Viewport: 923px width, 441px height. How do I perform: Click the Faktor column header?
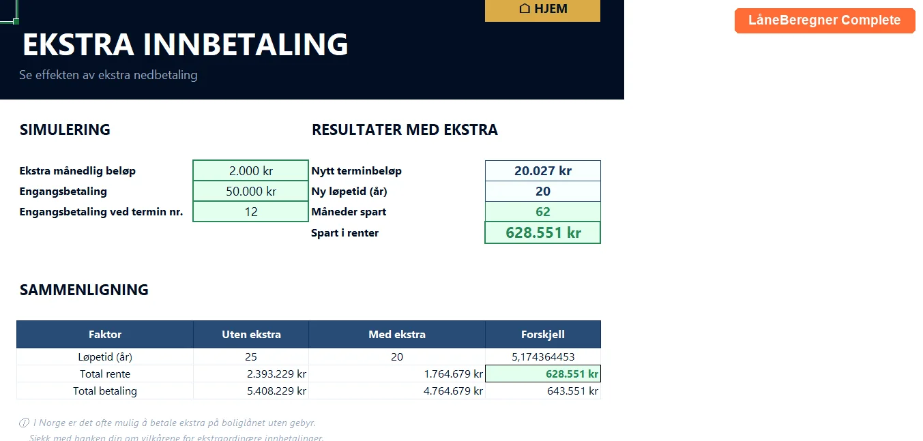[105, 335]
